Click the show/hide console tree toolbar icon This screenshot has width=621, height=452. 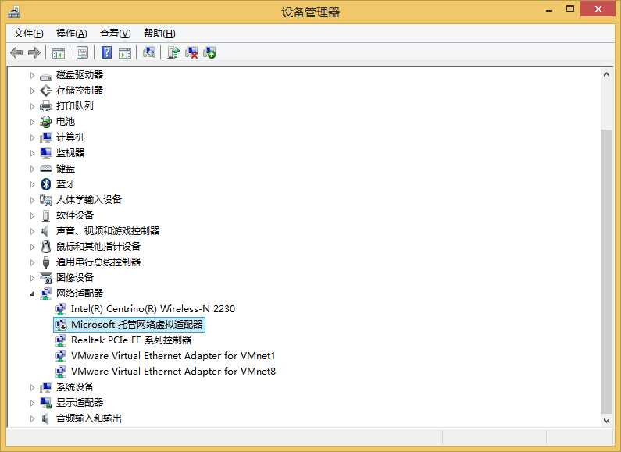tap(59, 52)
